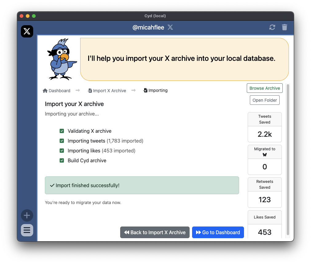Click the Importing breadcrumb file icon
This screenshot has width=311, height=264.
(x=145, y=90)
